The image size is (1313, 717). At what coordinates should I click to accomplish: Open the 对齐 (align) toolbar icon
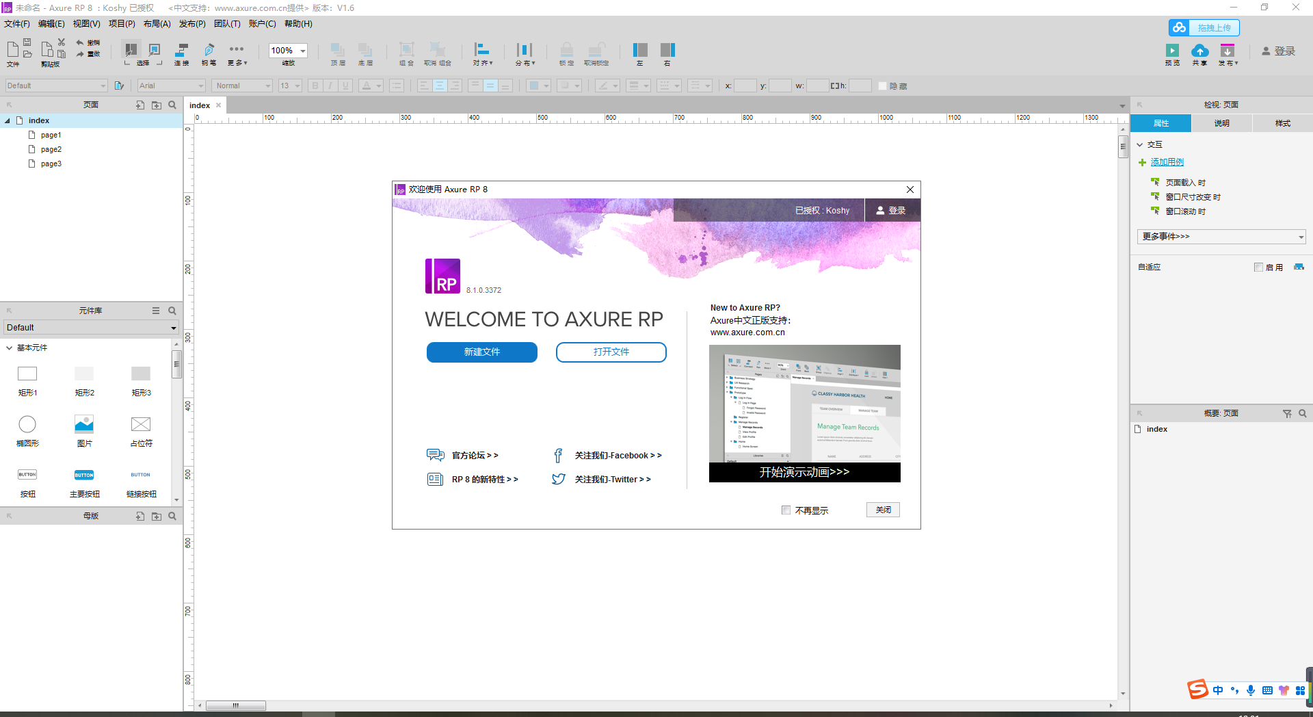coord(483,53)
